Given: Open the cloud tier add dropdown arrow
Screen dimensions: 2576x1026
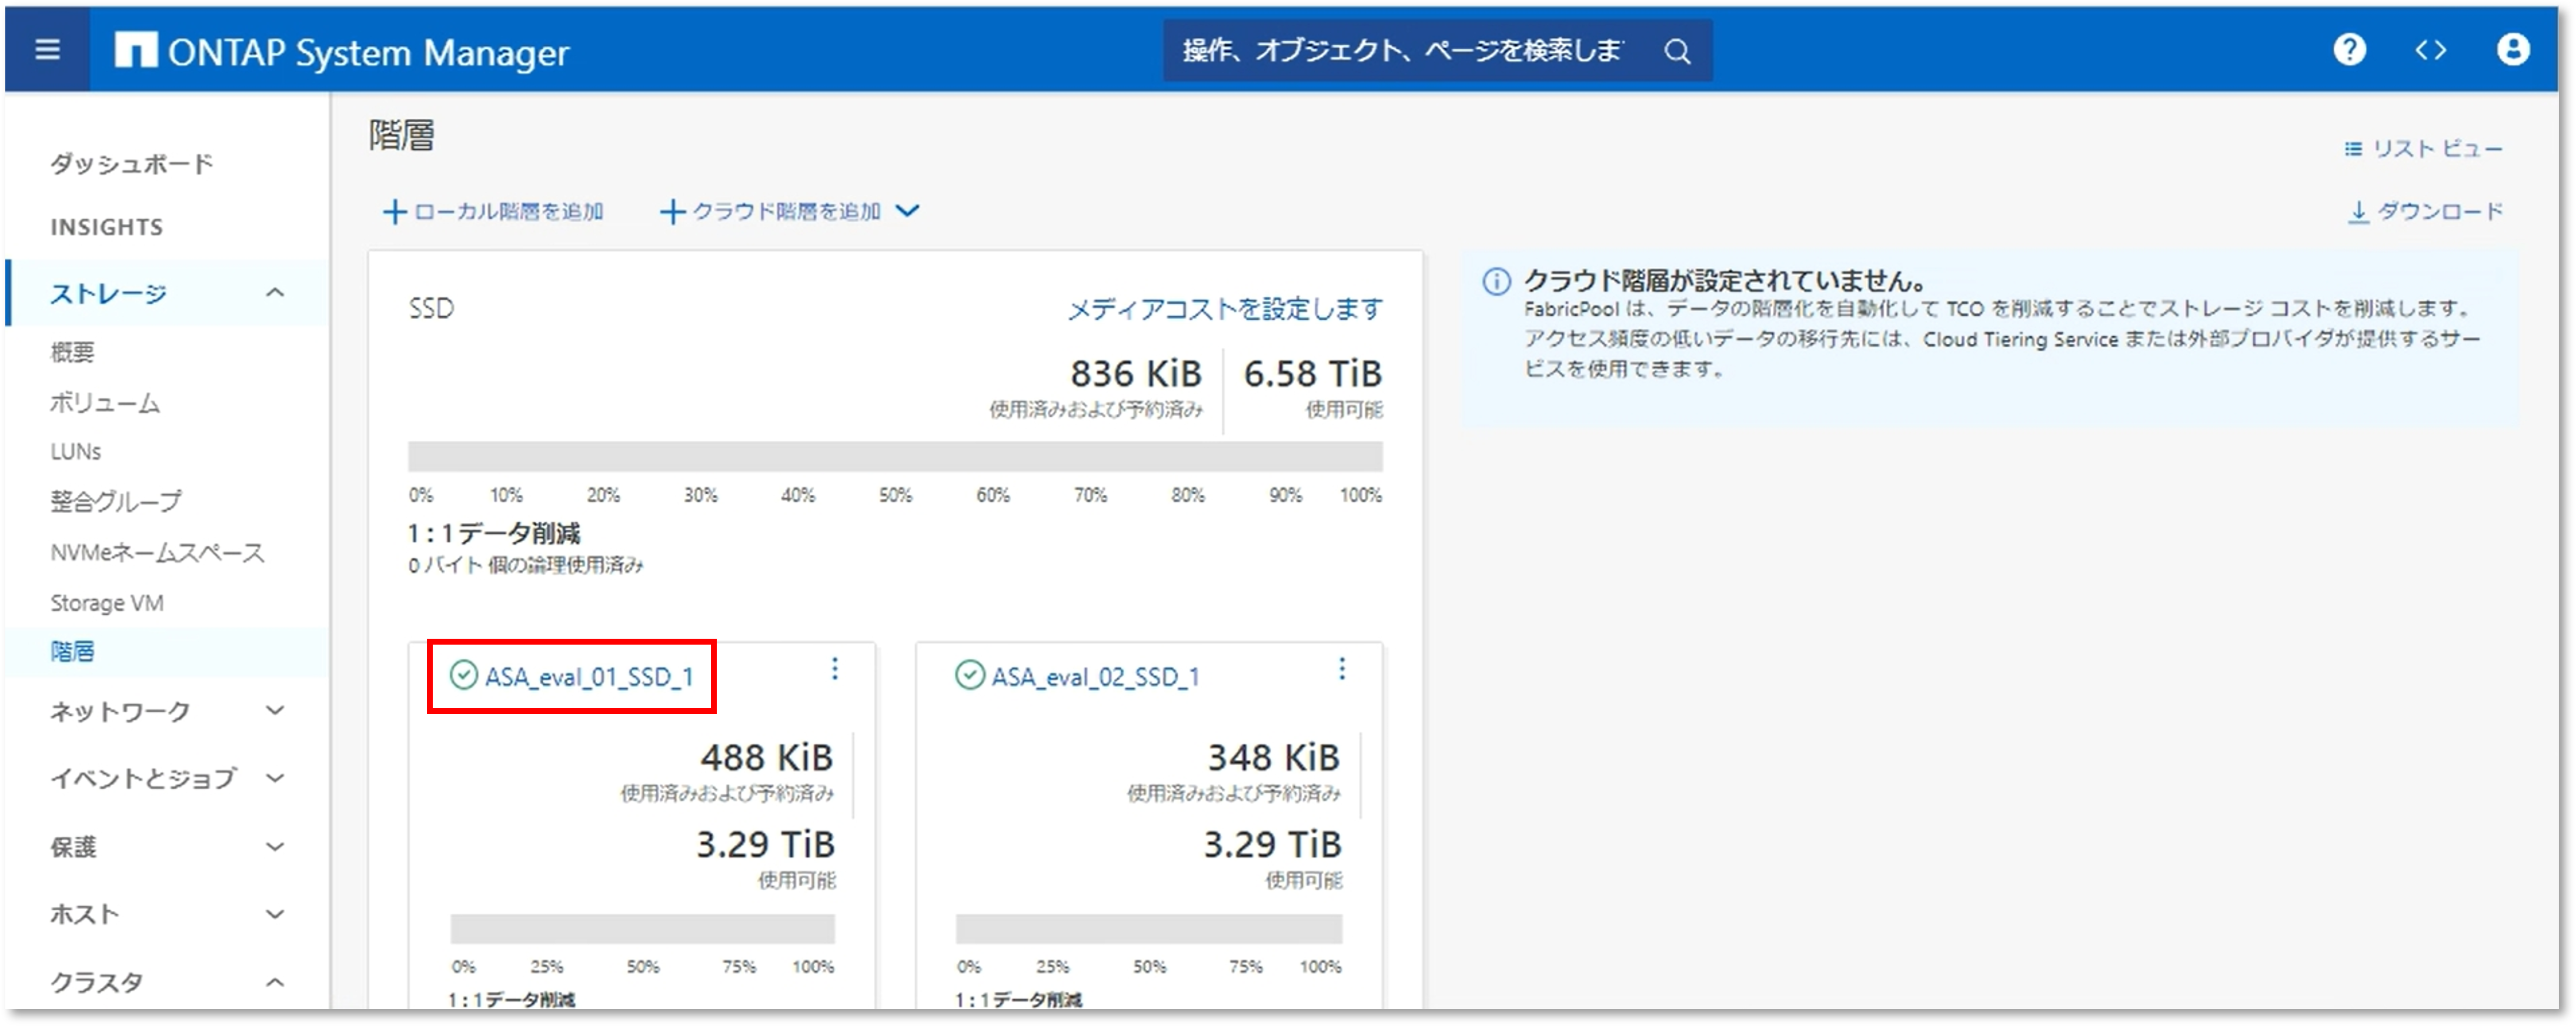Looking at the screenshot, I should coord(906,211).
